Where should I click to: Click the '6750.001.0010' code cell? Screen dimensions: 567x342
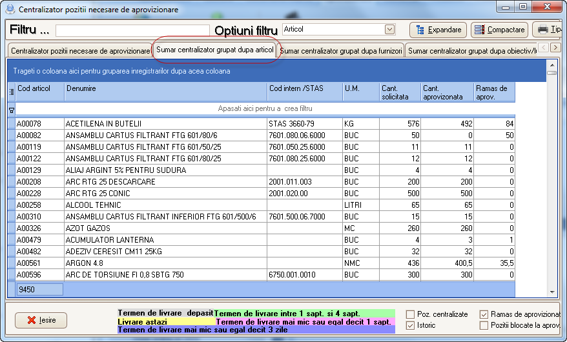[305, 275]
